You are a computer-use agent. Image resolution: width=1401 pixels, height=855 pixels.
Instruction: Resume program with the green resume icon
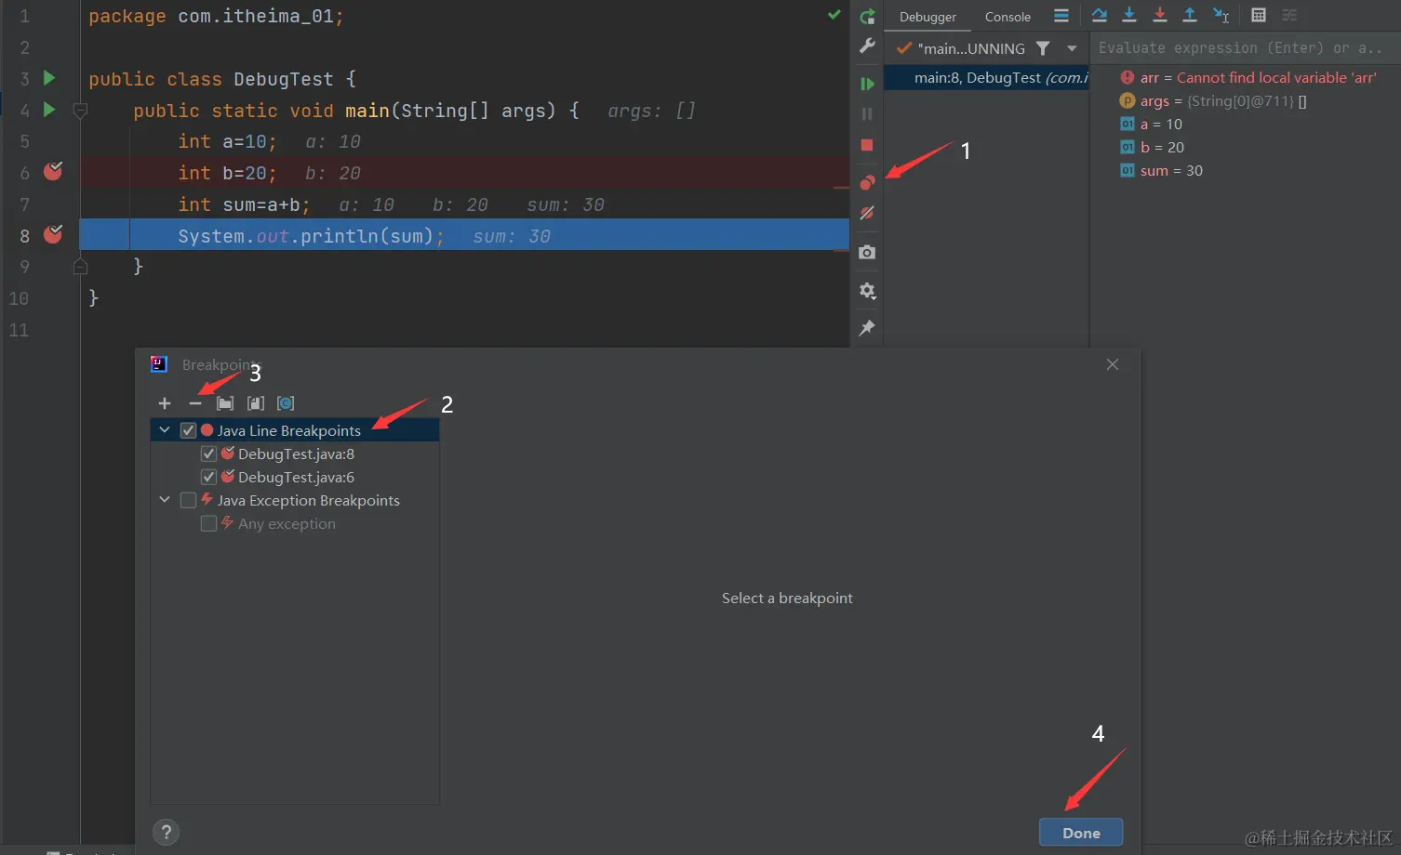click(x=867, y=85)
